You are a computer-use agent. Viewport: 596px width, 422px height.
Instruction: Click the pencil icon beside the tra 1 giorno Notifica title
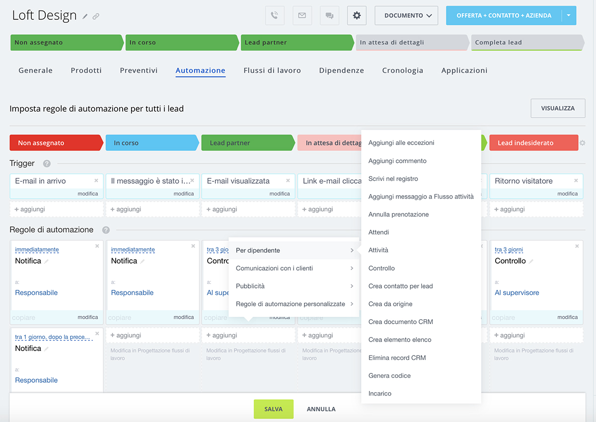point(46,349)
